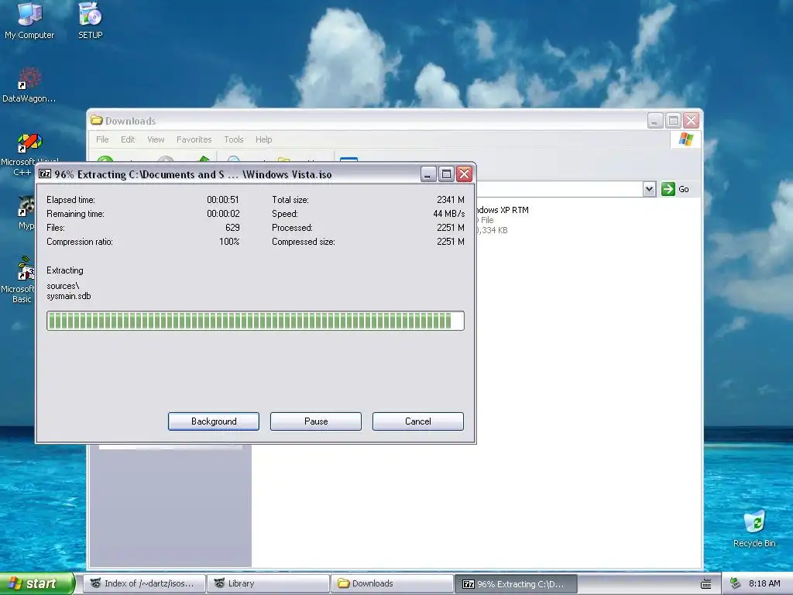
Task: Click the Downloads window folder title icon
Action: click(96, 120)
